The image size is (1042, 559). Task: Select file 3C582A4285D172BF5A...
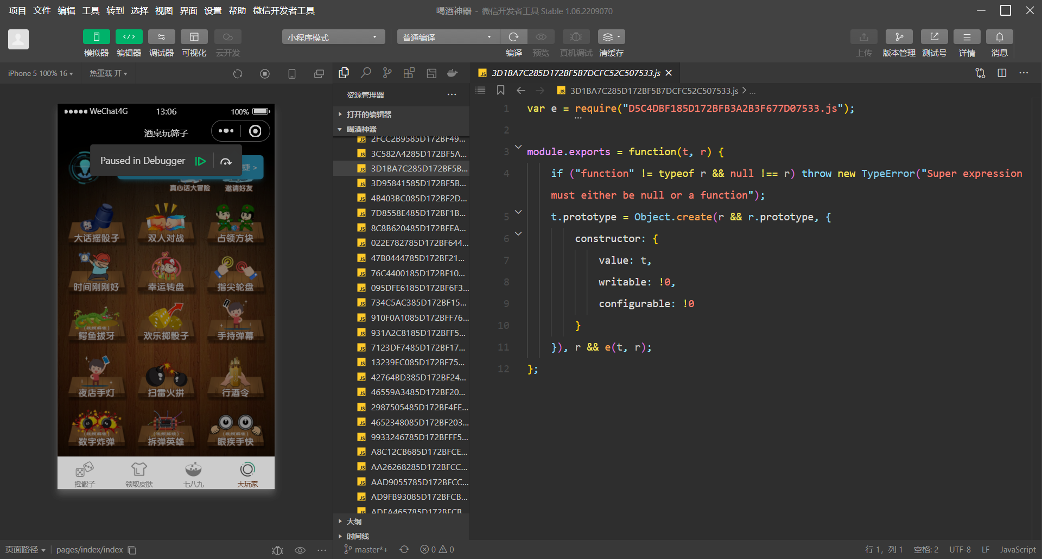tap(402, 154)
